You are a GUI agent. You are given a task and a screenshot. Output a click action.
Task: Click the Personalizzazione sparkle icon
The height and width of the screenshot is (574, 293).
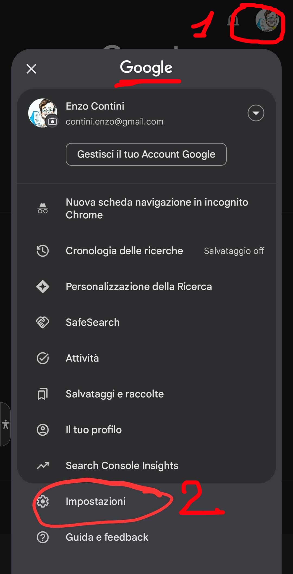click(x=43, y=286)
